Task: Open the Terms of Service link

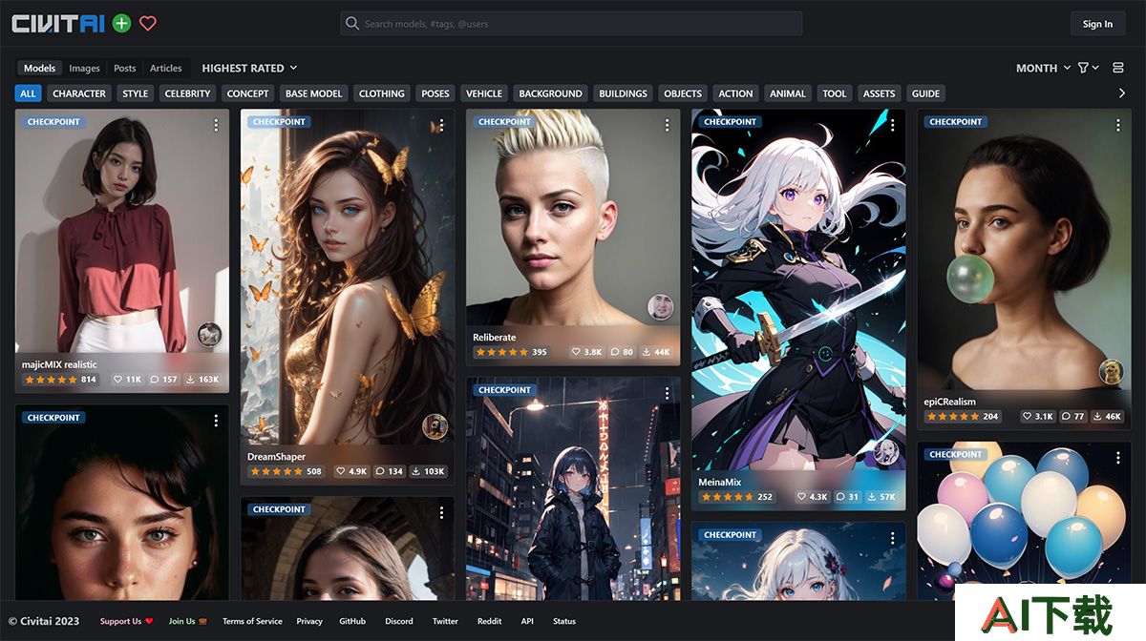Action: coord(252,621)
